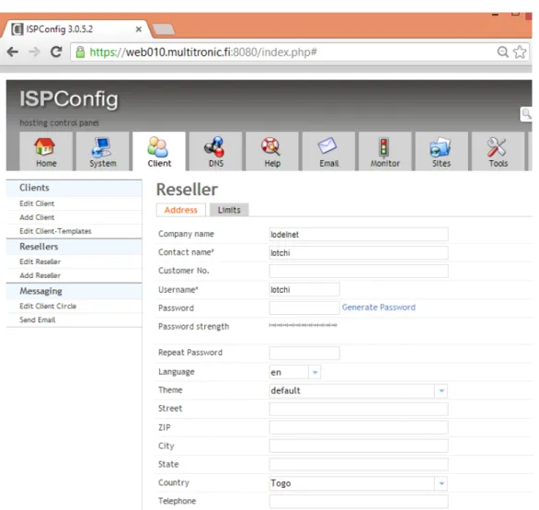Open Add Reseller in sidebar

(40, 275)
